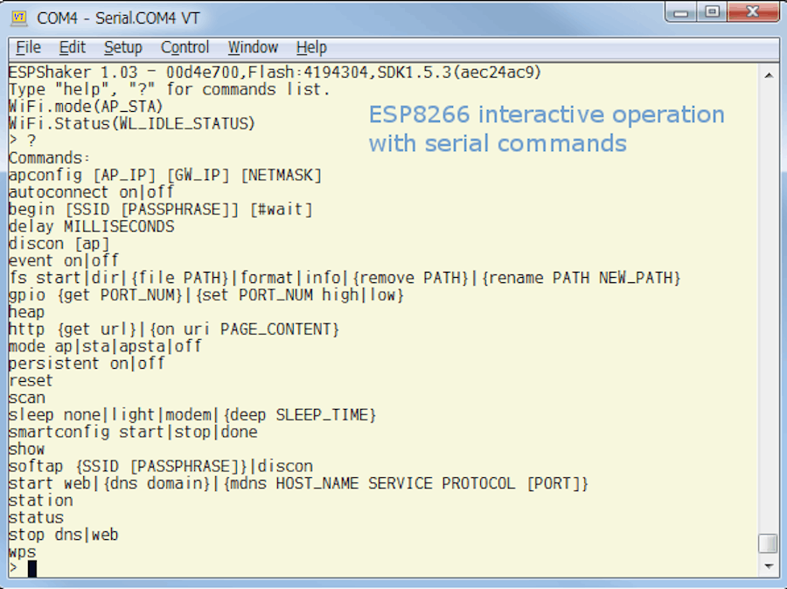Viewport: 787px width, 589px height.
Task: Click the 'WiFi.mode(AP_STA)' line
Action: [x=86, y=107]
